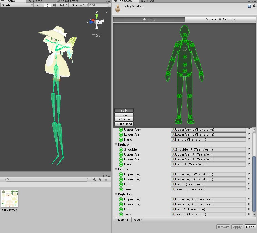
Task: Toggle the scene gizmo lock icon
Action: (107, 12)
